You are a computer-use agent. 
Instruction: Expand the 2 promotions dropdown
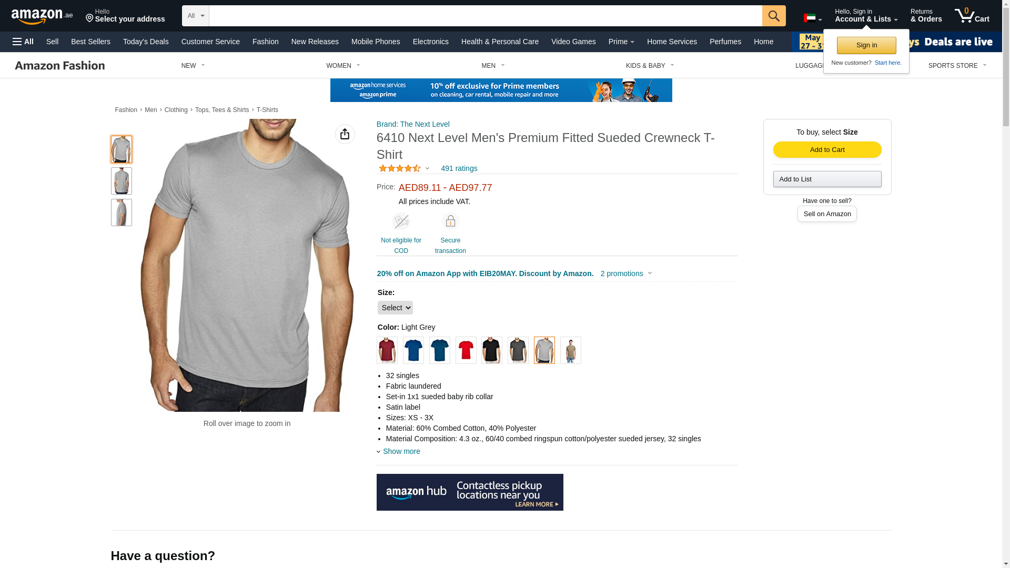coord(626,273)
